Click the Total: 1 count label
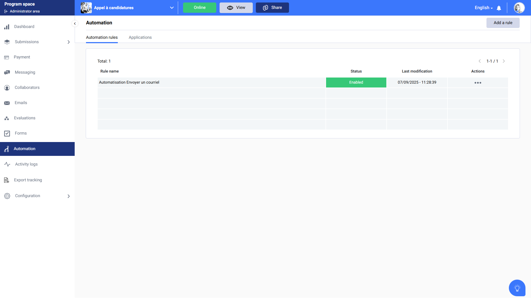 (x=104, y=61)
